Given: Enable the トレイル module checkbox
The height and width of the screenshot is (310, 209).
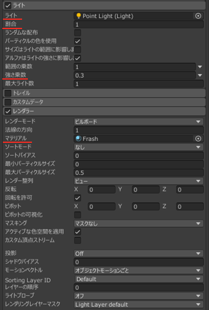Looking at the screenshot, I should [8, 93].
